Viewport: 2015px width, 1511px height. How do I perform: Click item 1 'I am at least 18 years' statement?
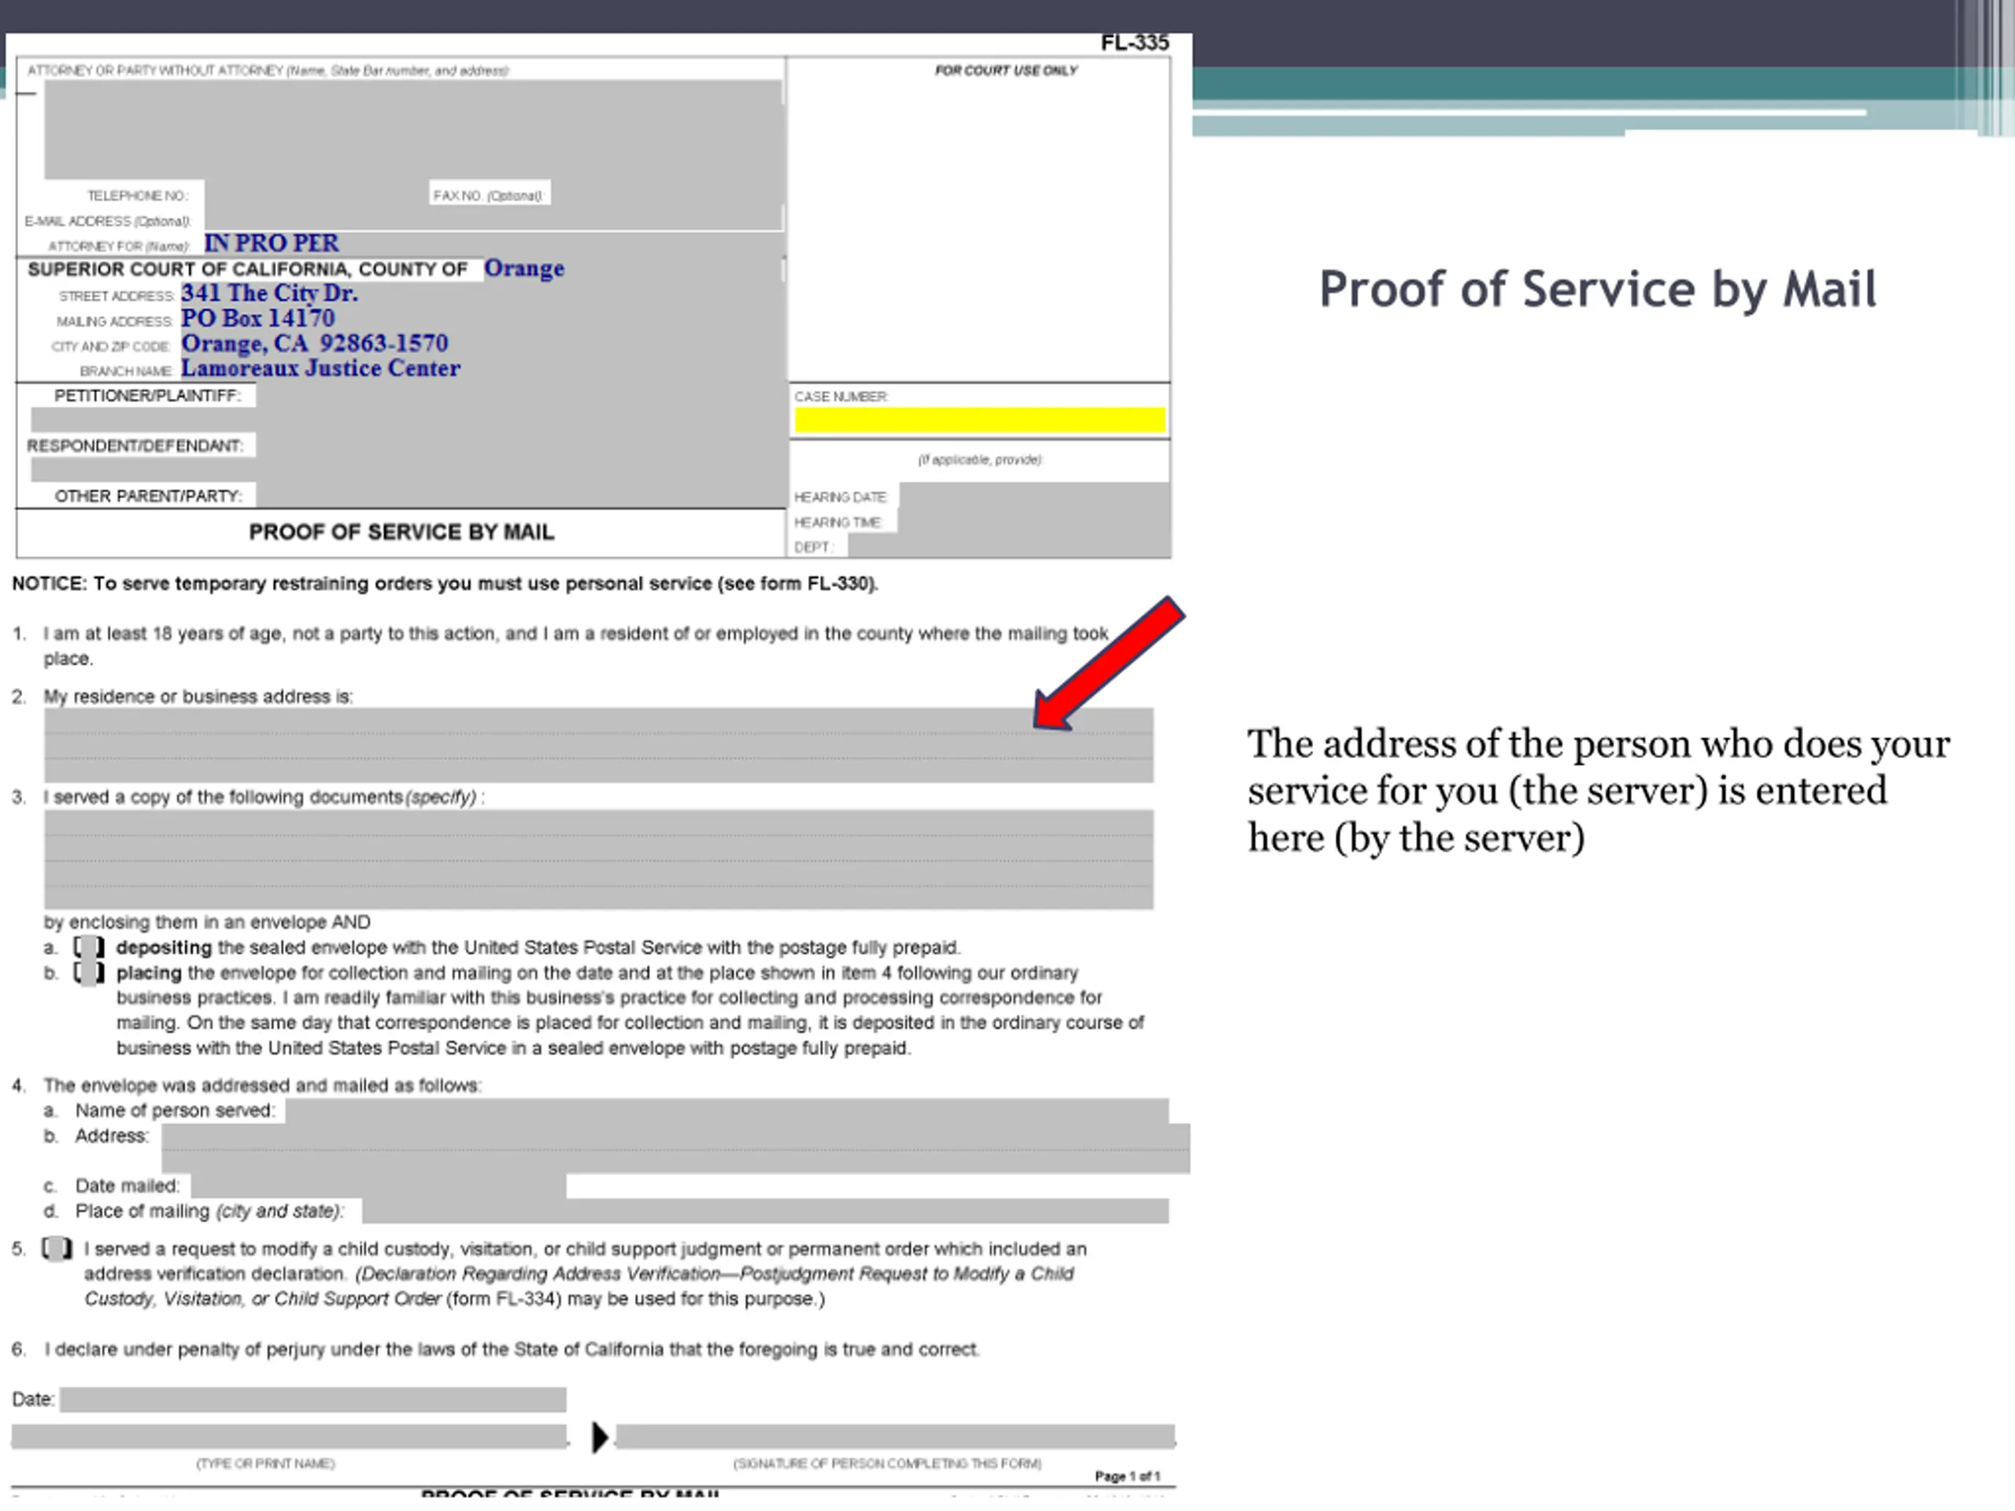[x=575, y=646]
